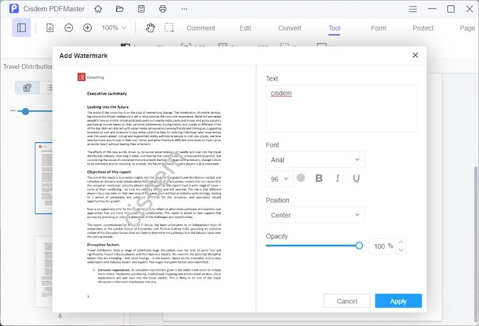Switch to the Tool tab

point(334,28)
